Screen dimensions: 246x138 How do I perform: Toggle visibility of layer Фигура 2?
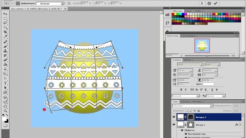[x=174, y=117]
